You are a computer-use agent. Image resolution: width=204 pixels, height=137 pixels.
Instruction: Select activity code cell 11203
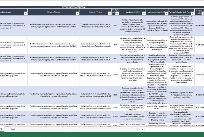click(x=116, y=116)
